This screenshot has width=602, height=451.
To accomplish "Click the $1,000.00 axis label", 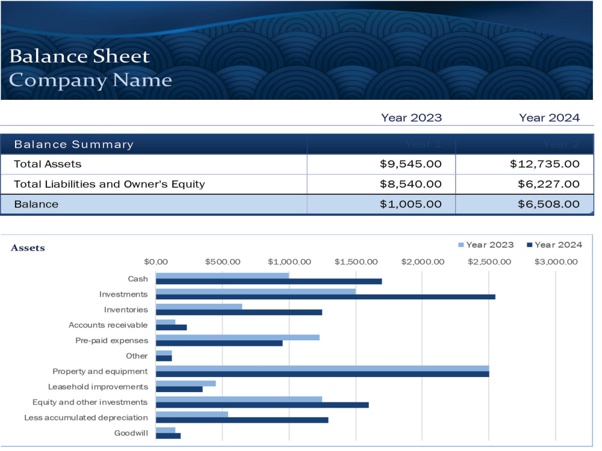I will (x=290, y=262).
